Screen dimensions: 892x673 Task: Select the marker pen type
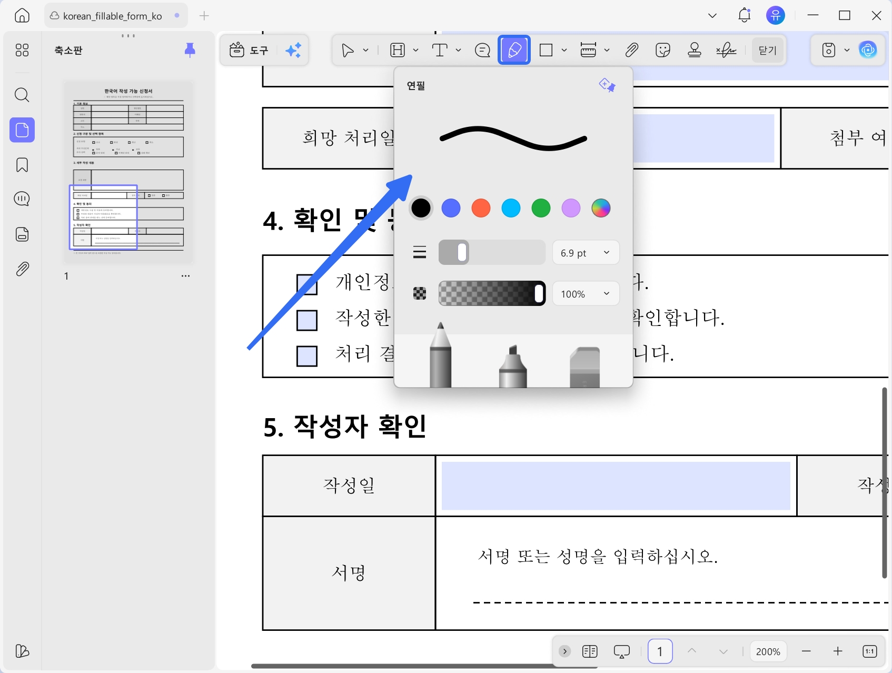click(513, 367)
